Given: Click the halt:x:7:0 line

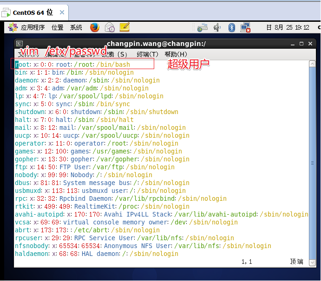Looking at the screenshot, I should click(x=74, y=120).
